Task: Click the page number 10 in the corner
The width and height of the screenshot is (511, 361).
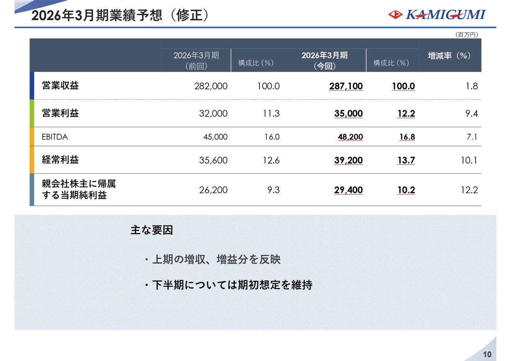Action: 487,355
